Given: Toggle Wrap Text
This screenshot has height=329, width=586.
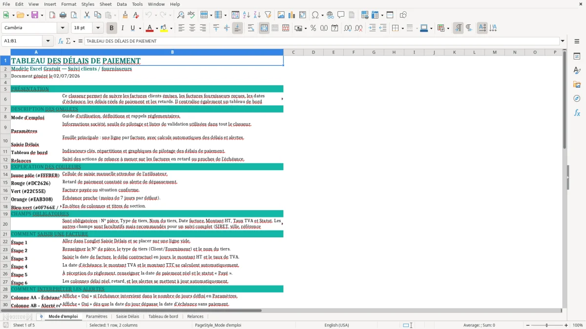Looking at the screenshot, I should [251, 28].
